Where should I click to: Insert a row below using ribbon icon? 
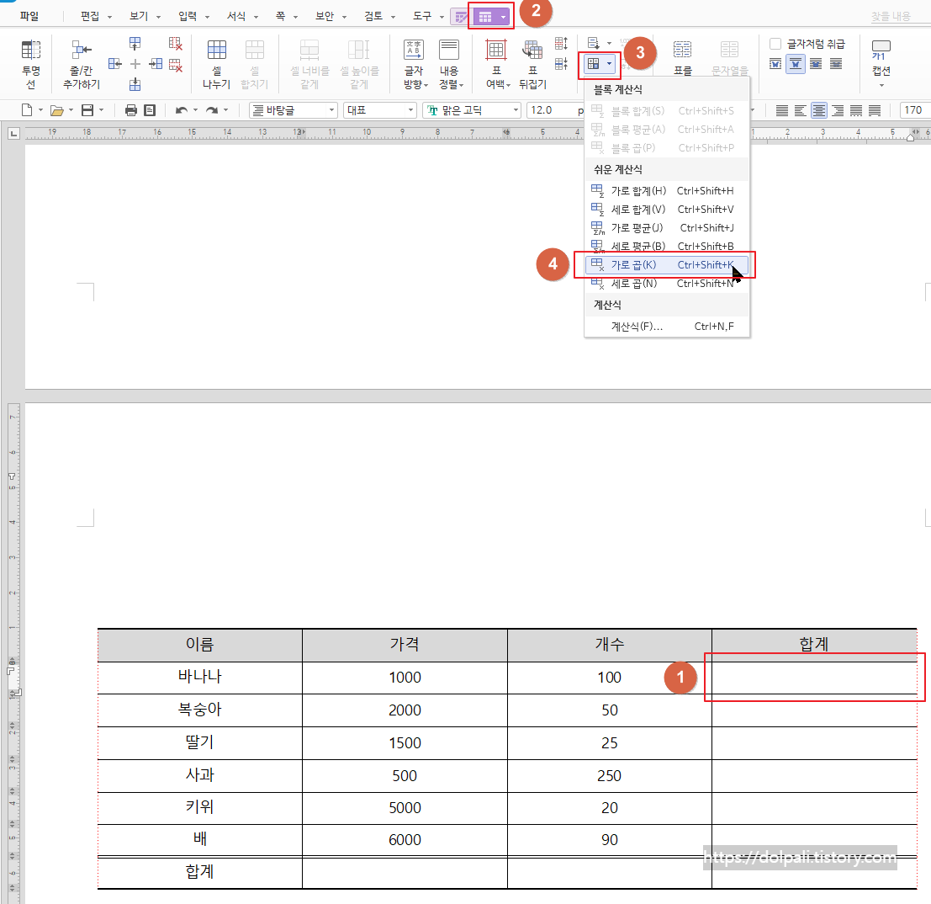135,84
